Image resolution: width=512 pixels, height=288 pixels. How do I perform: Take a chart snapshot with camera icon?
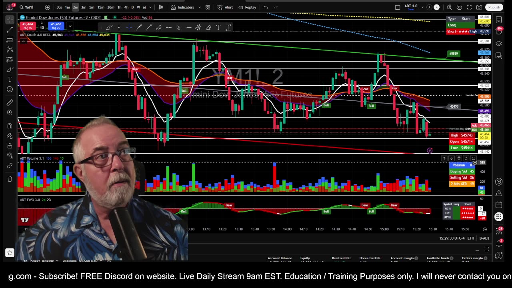(479, 7)
